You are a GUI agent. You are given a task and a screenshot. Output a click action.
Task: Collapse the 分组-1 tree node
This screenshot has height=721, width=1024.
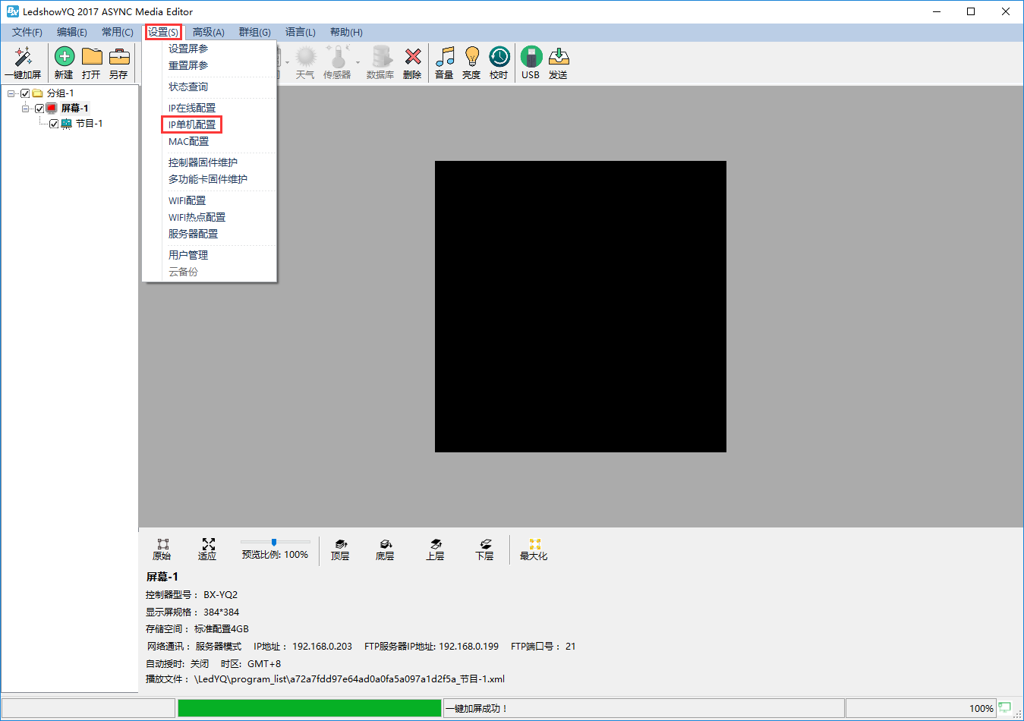click(x=11, y=93)
